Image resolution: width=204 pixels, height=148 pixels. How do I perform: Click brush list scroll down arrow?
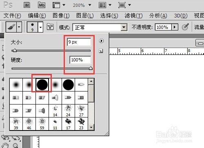[x=91, y=127]
